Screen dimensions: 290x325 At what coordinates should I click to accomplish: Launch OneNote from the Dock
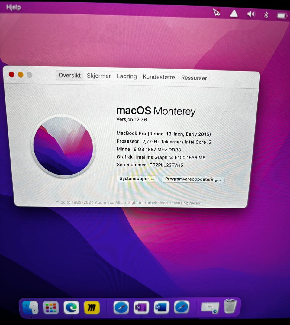141,307
